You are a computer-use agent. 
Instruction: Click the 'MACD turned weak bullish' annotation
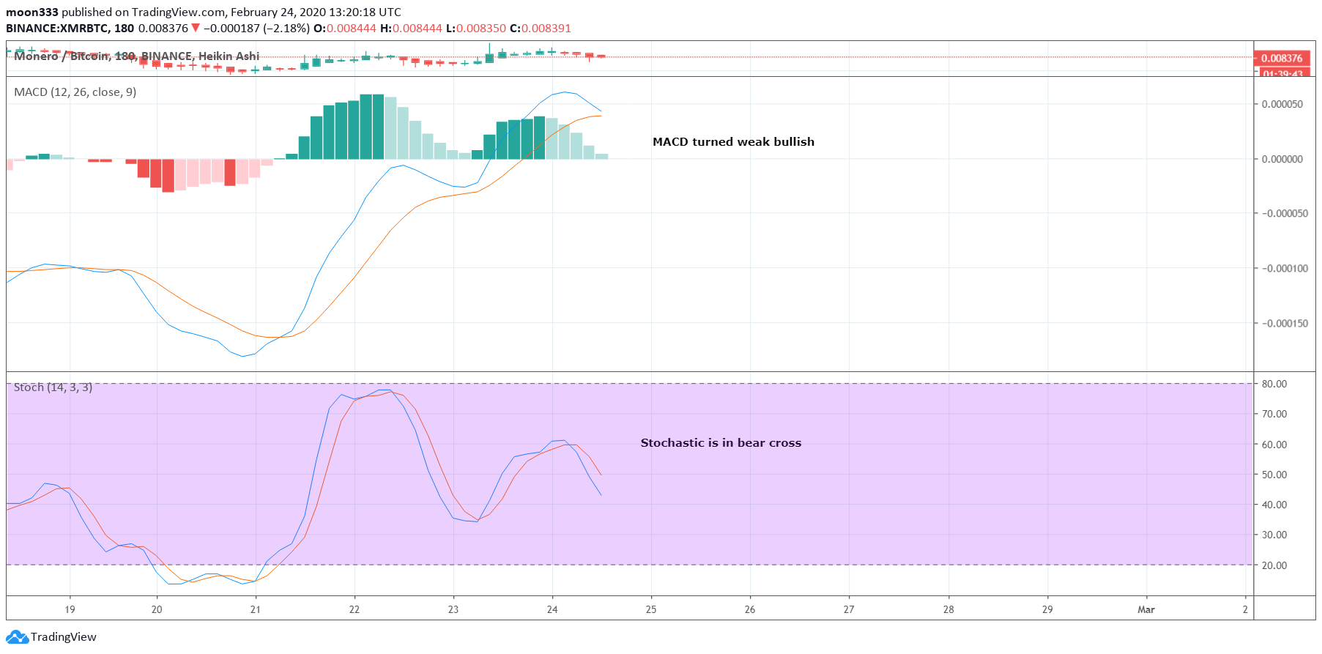pos(733,142)
